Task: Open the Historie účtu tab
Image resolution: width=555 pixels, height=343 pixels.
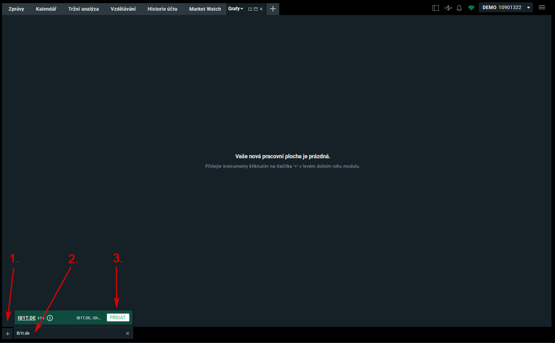Action: tap(162, 9)
